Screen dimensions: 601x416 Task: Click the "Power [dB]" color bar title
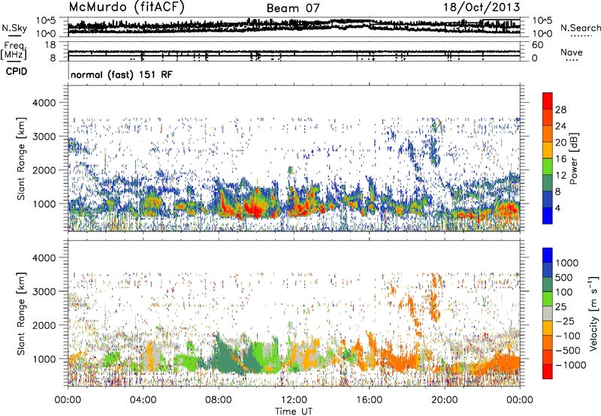coord(573,158)
